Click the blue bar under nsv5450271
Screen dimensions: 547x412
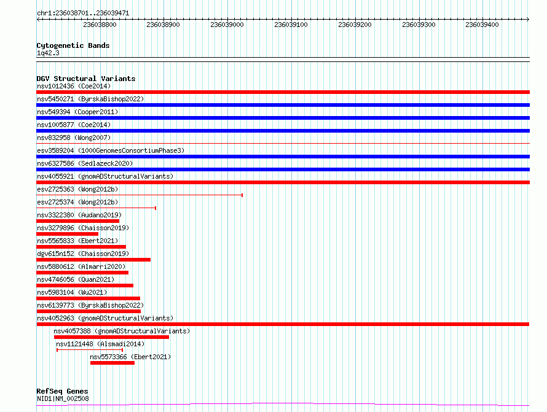pyautogui.click(x=283, y=105)
